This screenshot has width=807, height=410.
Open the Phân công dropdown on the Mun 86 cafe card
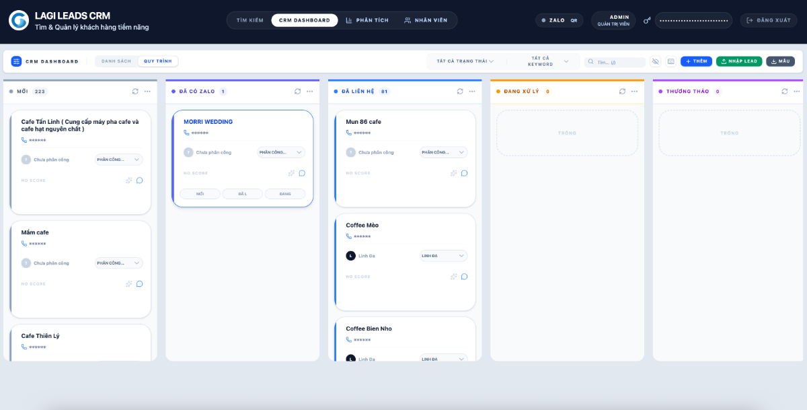point(443,152)
